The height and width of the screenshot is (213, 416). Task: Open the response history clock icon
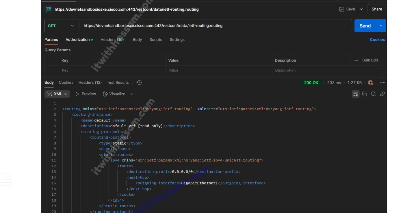pyautogui.click(x=139, y=83)
